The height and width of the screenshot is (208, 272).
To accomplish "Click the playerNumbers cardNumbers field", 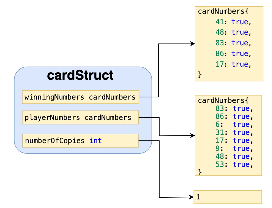I will pyautogui.click(x=81, y=117).
